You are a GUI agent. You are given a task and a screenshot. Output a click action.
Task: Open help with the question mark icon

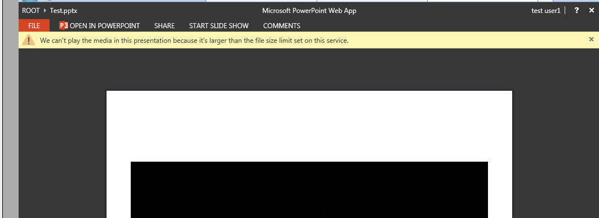(x=577, y=11)
